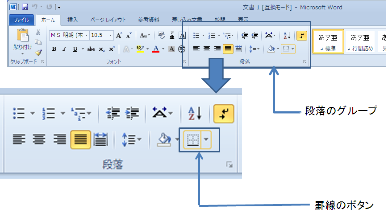
Task: Open the font color dropdown arrow
Action: 163,49
